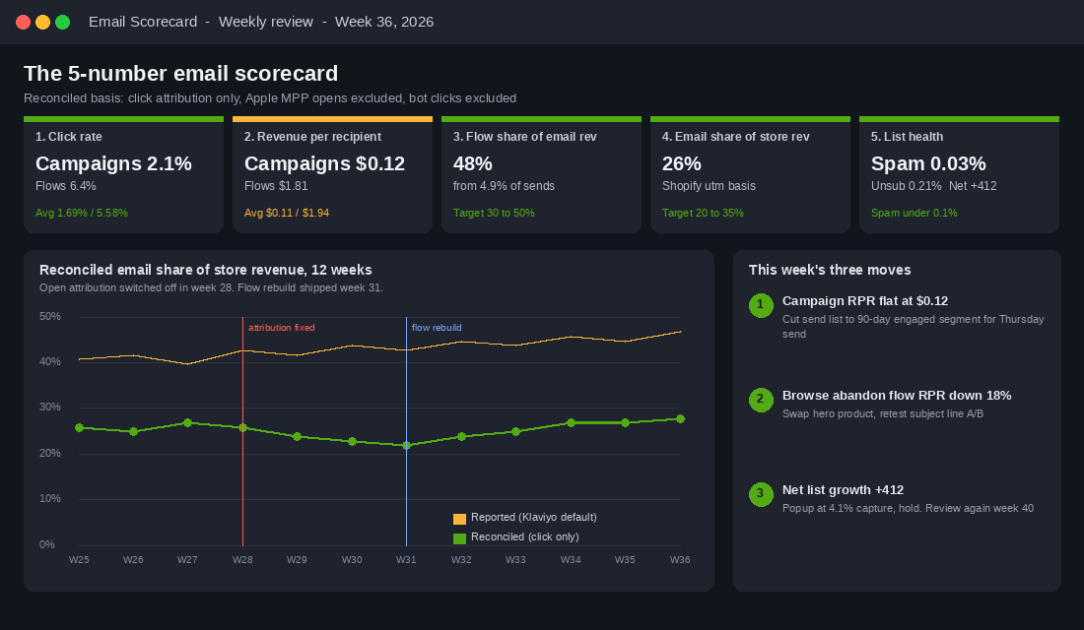Click the 'Avg 1.69% / 5.58%' benchmark

82,213
